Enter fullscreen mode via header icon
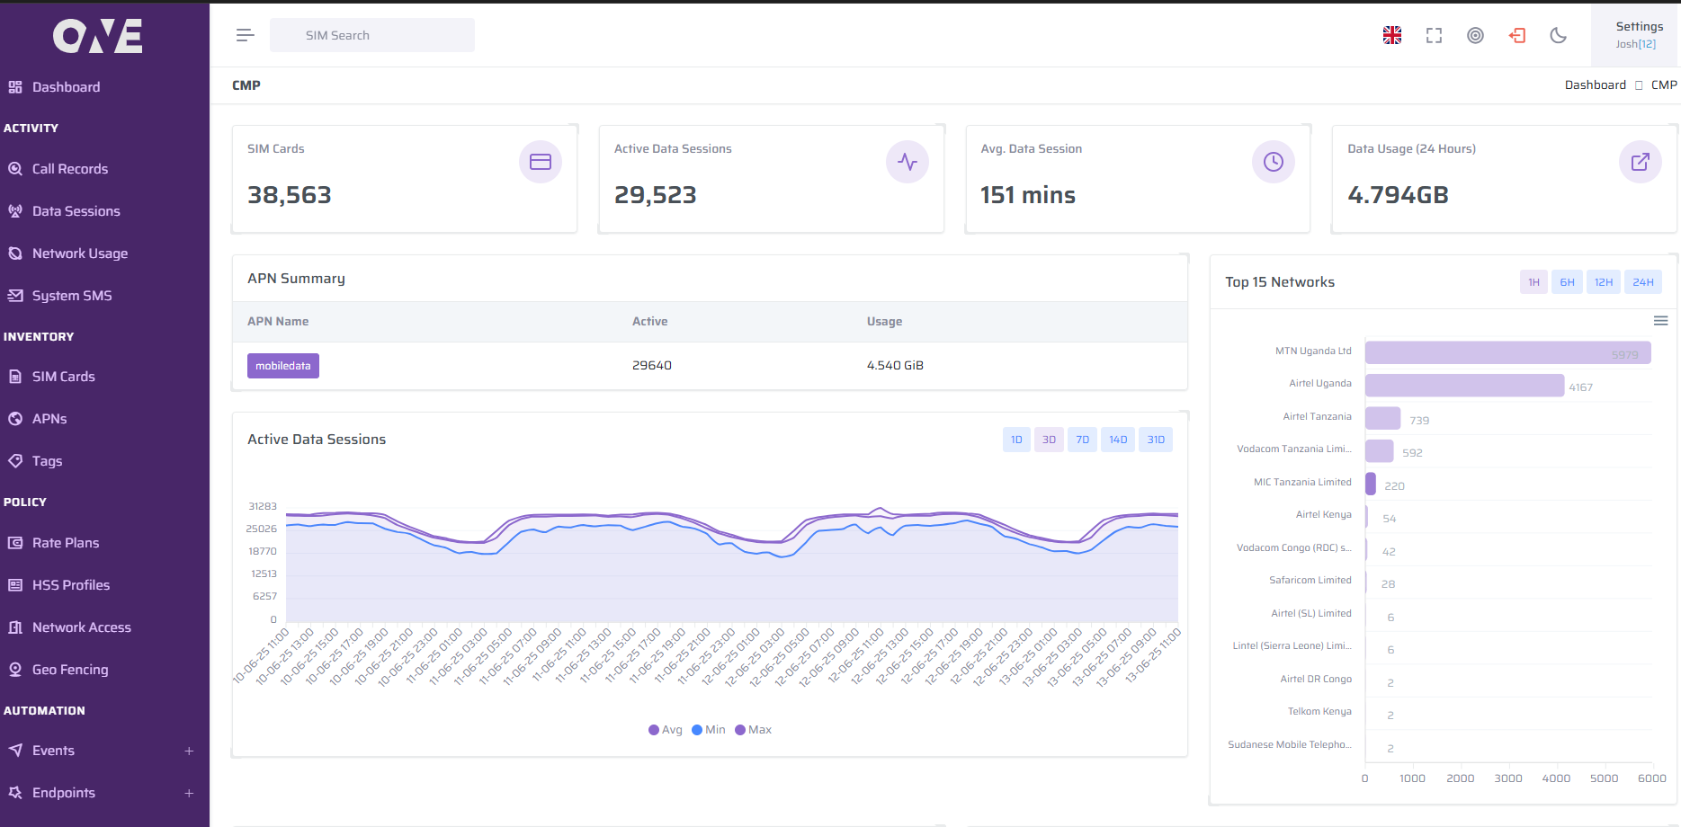The image size is (1681, 827). pyautogui.click(x=1434, y=35)
